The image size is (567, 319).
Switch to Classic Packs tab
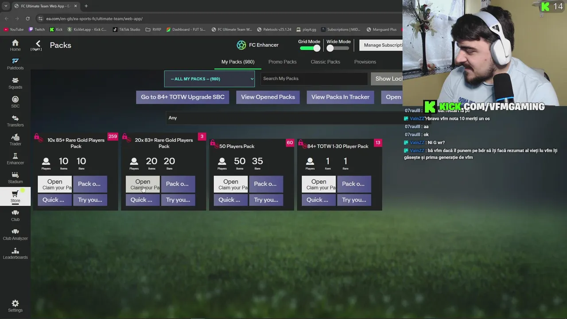click(x=325, y=62)
